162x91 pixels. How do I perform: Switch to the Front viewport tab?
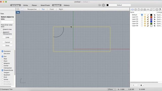52,9
